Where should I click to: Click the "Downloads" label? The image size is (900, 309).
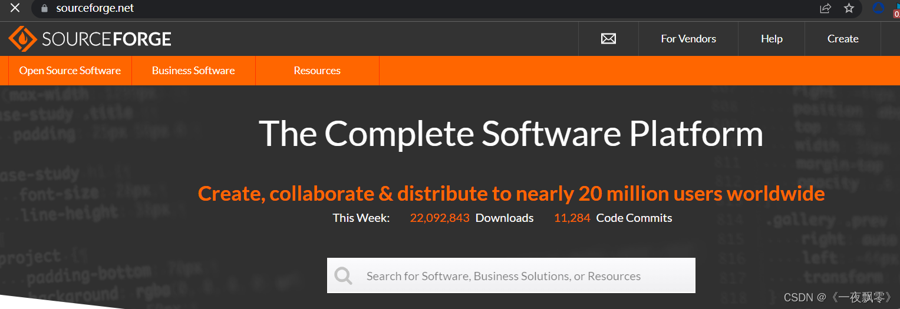pyautogui.click(x=505, y=218)
